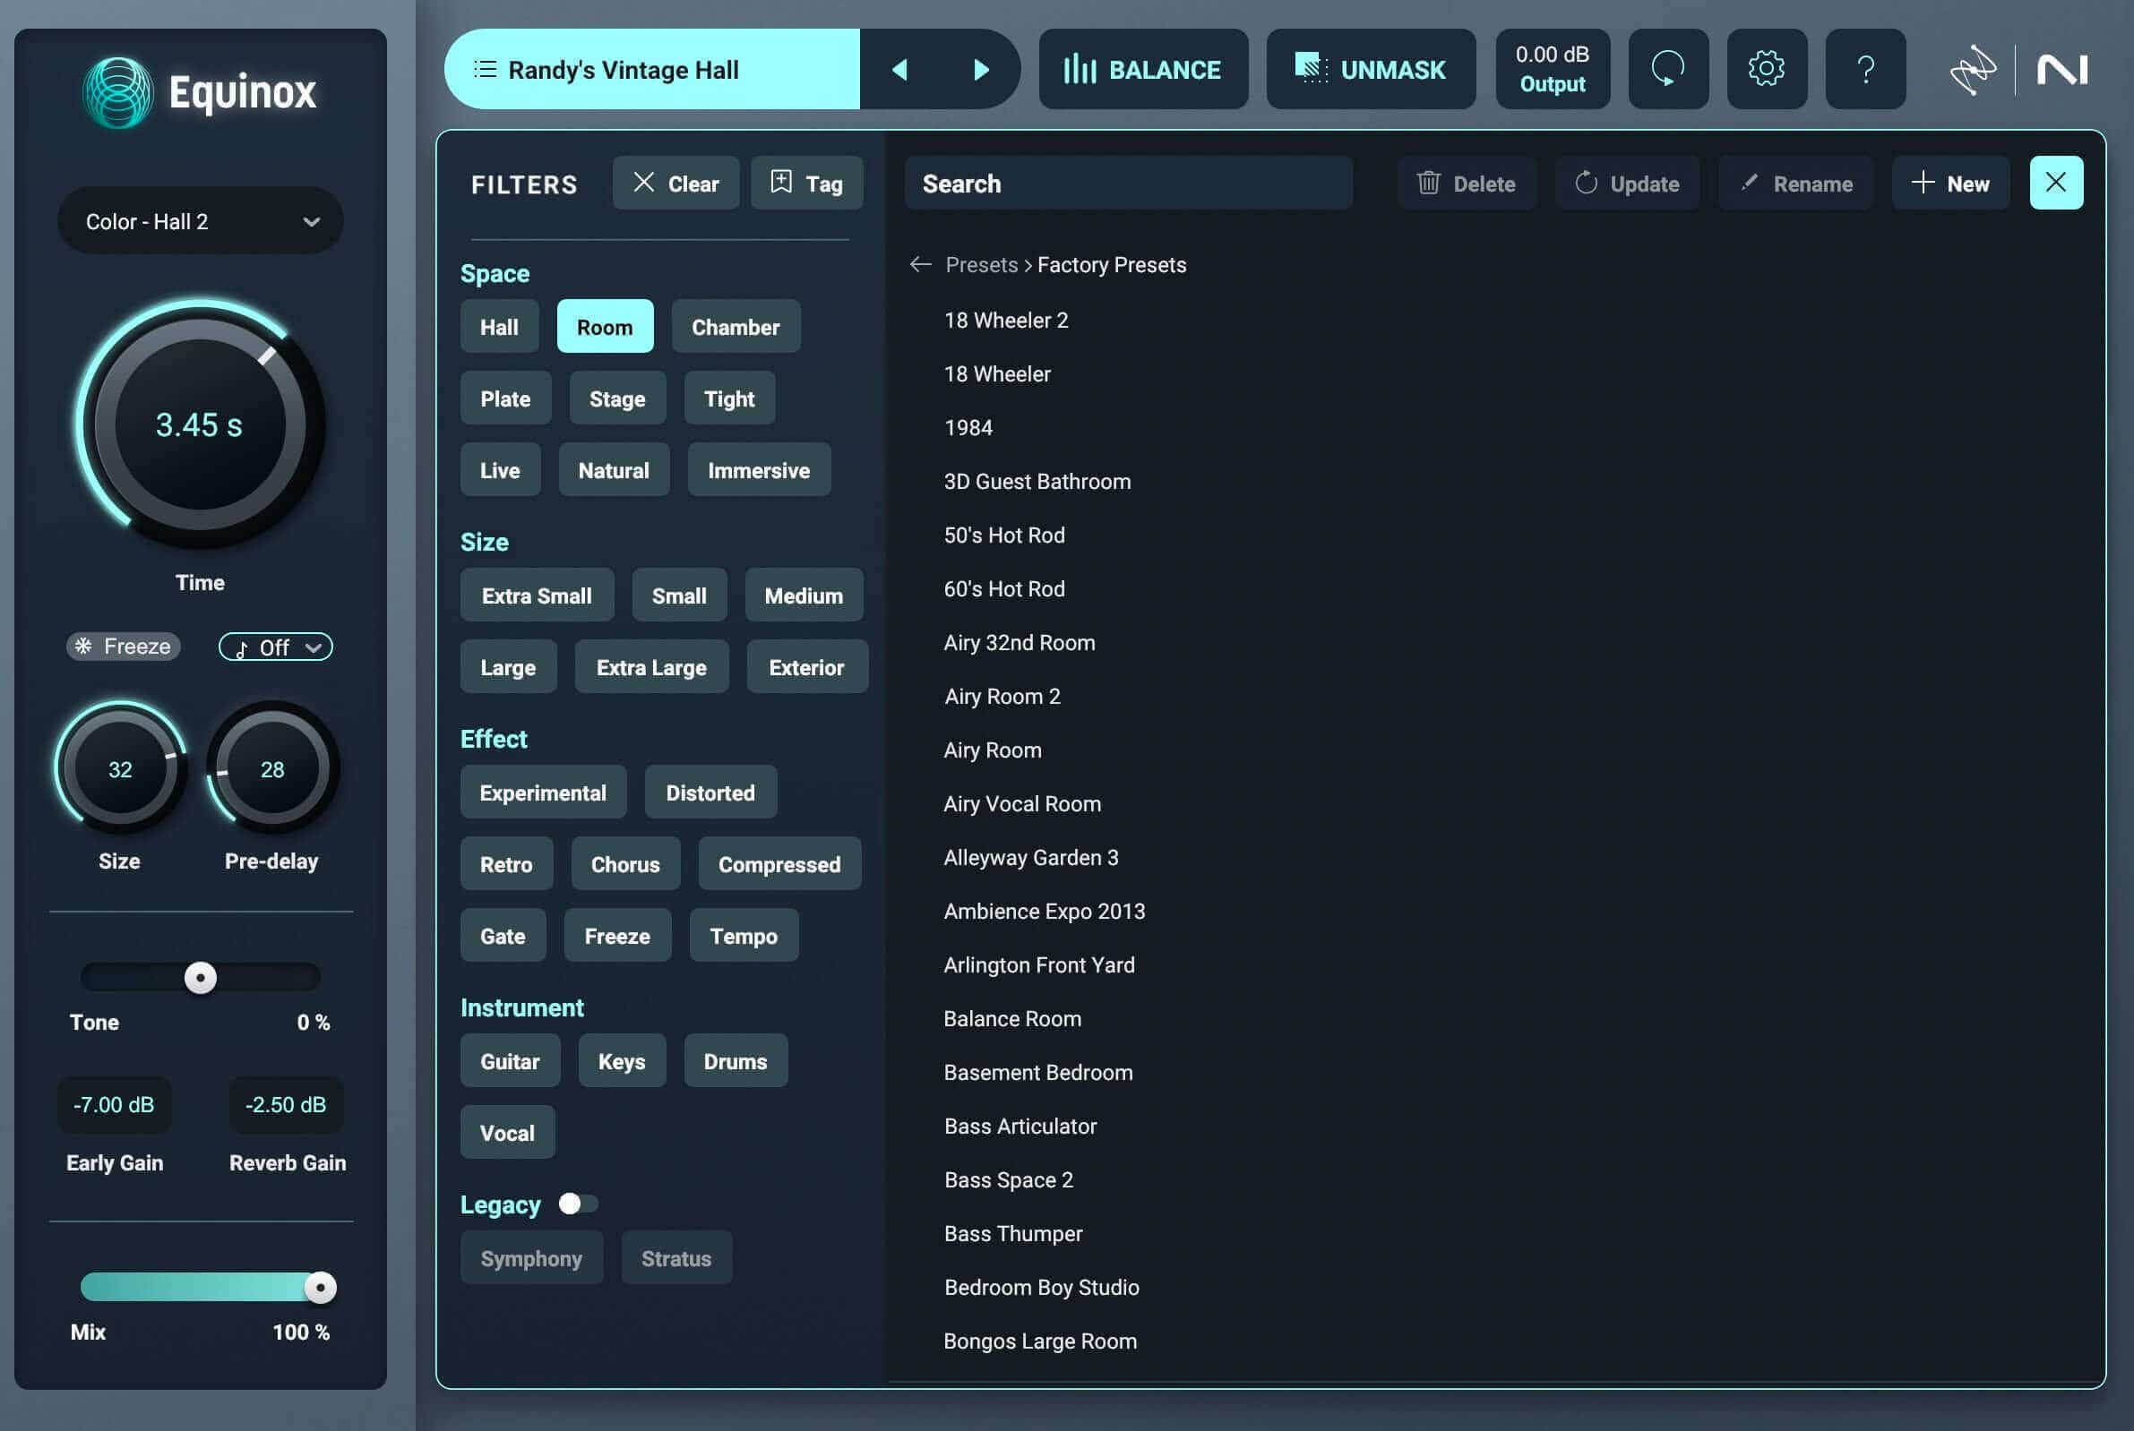Click the 0.00 dB Output field

click(1552, 69)
